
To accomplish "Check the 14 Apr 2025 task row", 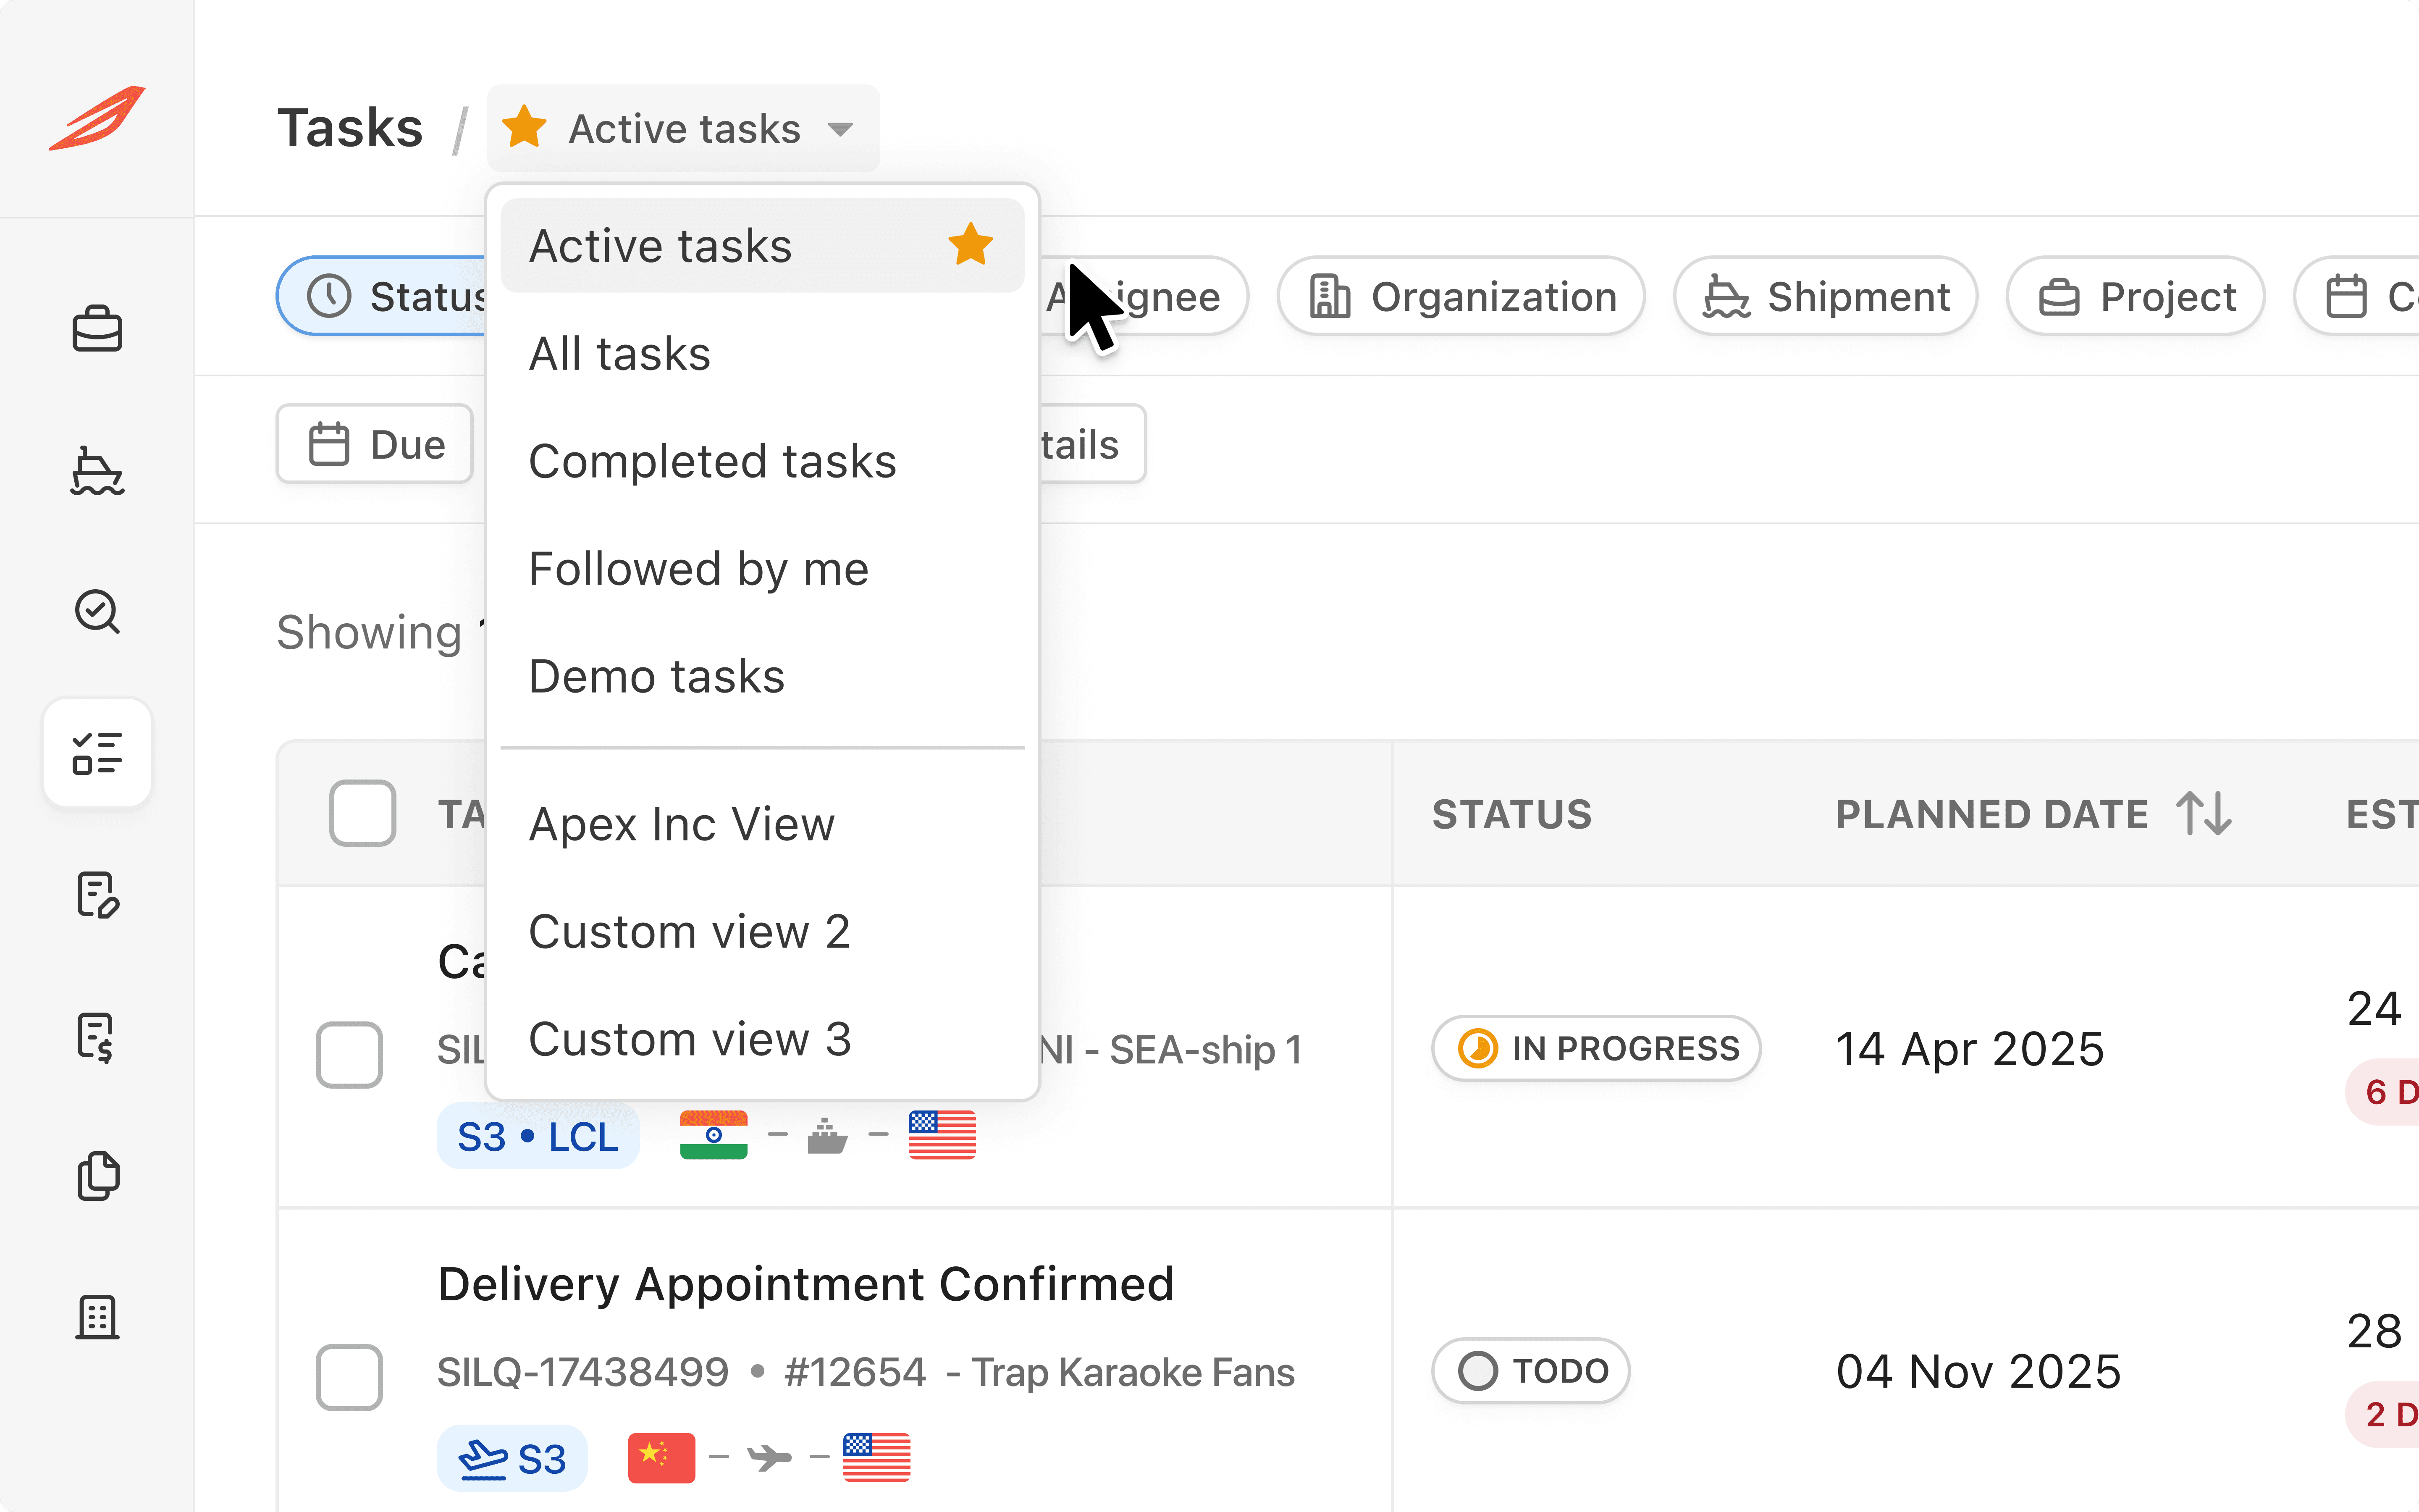I will (x=349, y=1054).
